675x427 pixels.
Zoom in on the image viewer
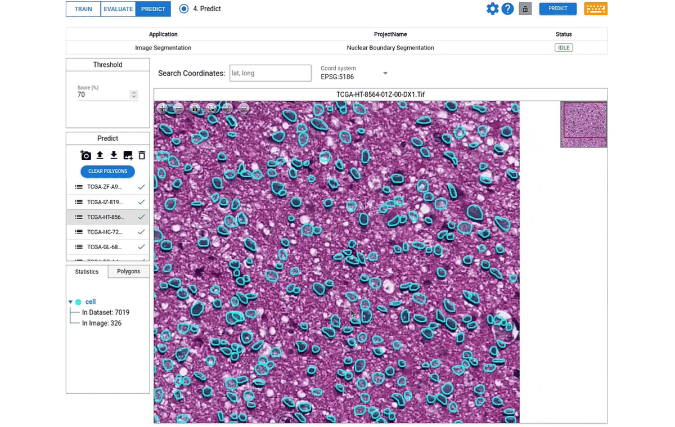pyautogui.click(x=163, y=109)
